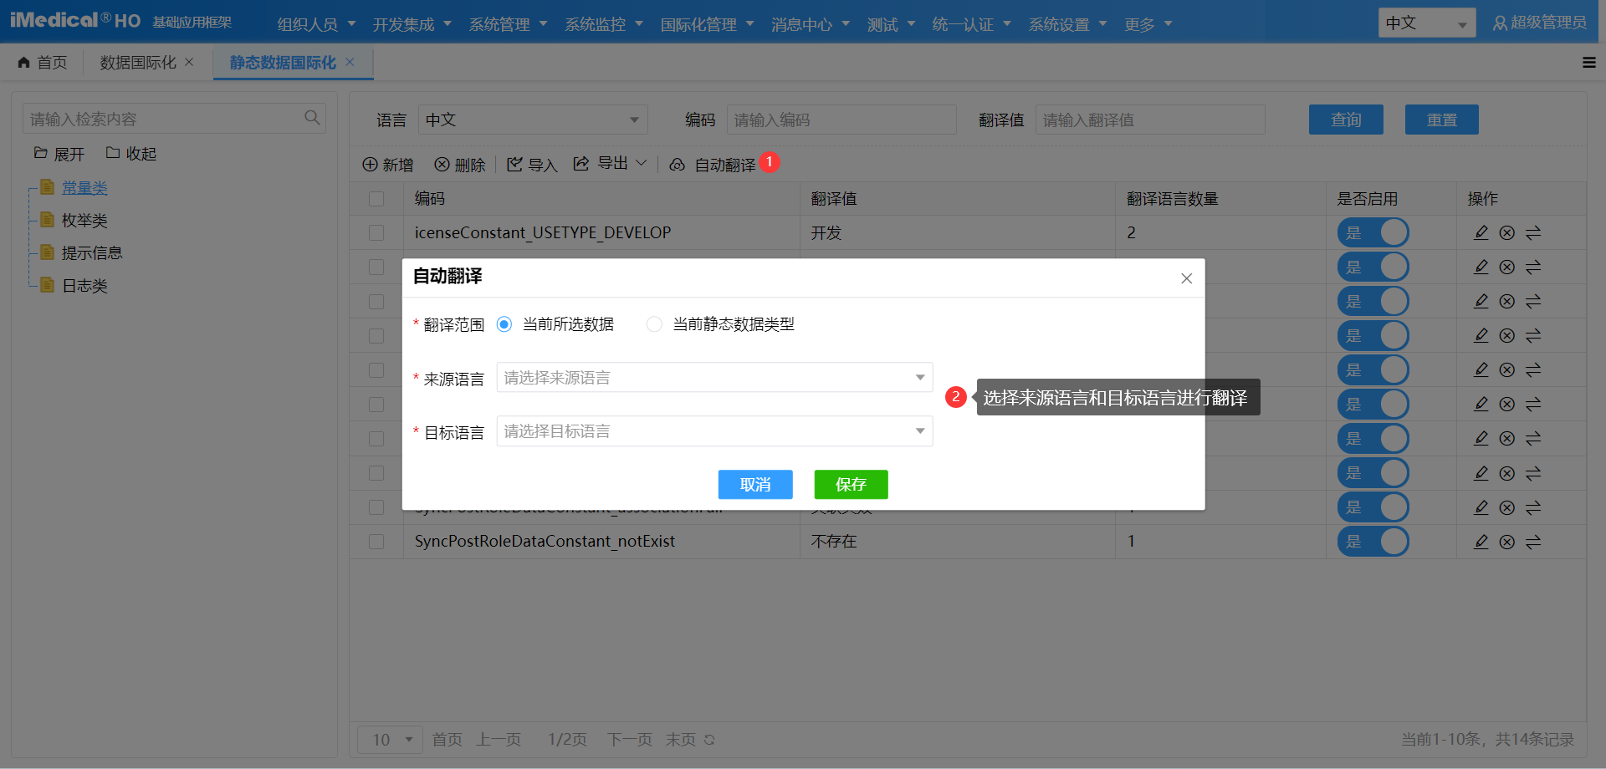Viewport: 1606px width, 769px height.
Task: Go to 下一页 next page
Action: click(630, 740)
